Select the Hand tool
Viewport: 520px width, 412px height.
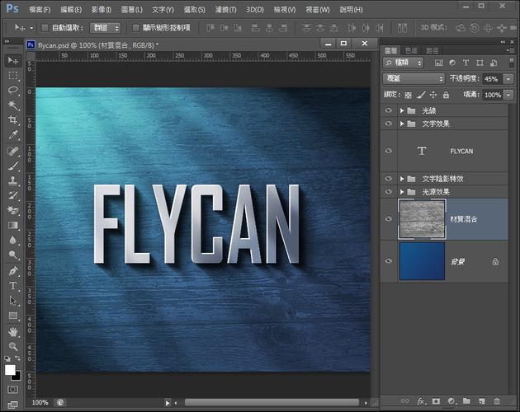(13, 331)
